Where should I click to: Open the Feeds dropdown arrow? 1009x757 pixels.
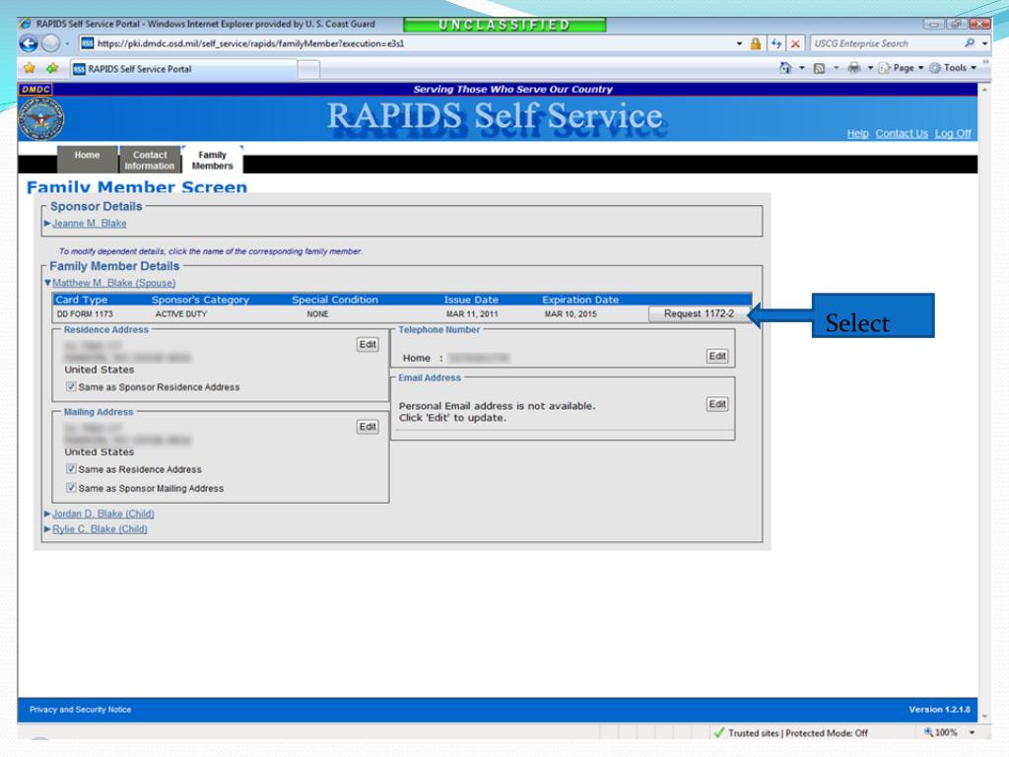click(x=836, y=68)
